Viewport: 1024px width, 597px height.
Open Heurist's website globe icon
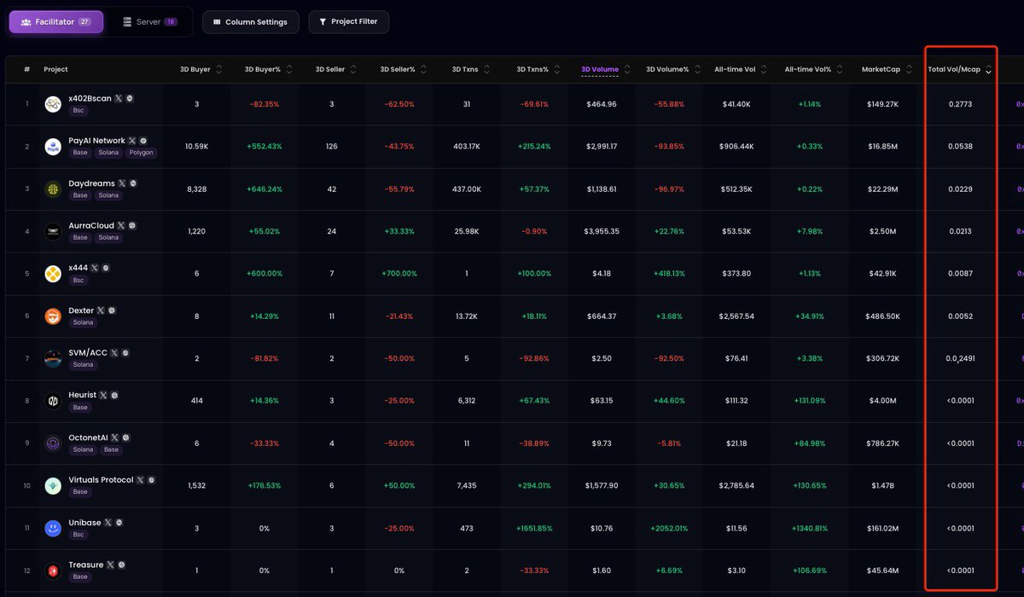point(114,396)
